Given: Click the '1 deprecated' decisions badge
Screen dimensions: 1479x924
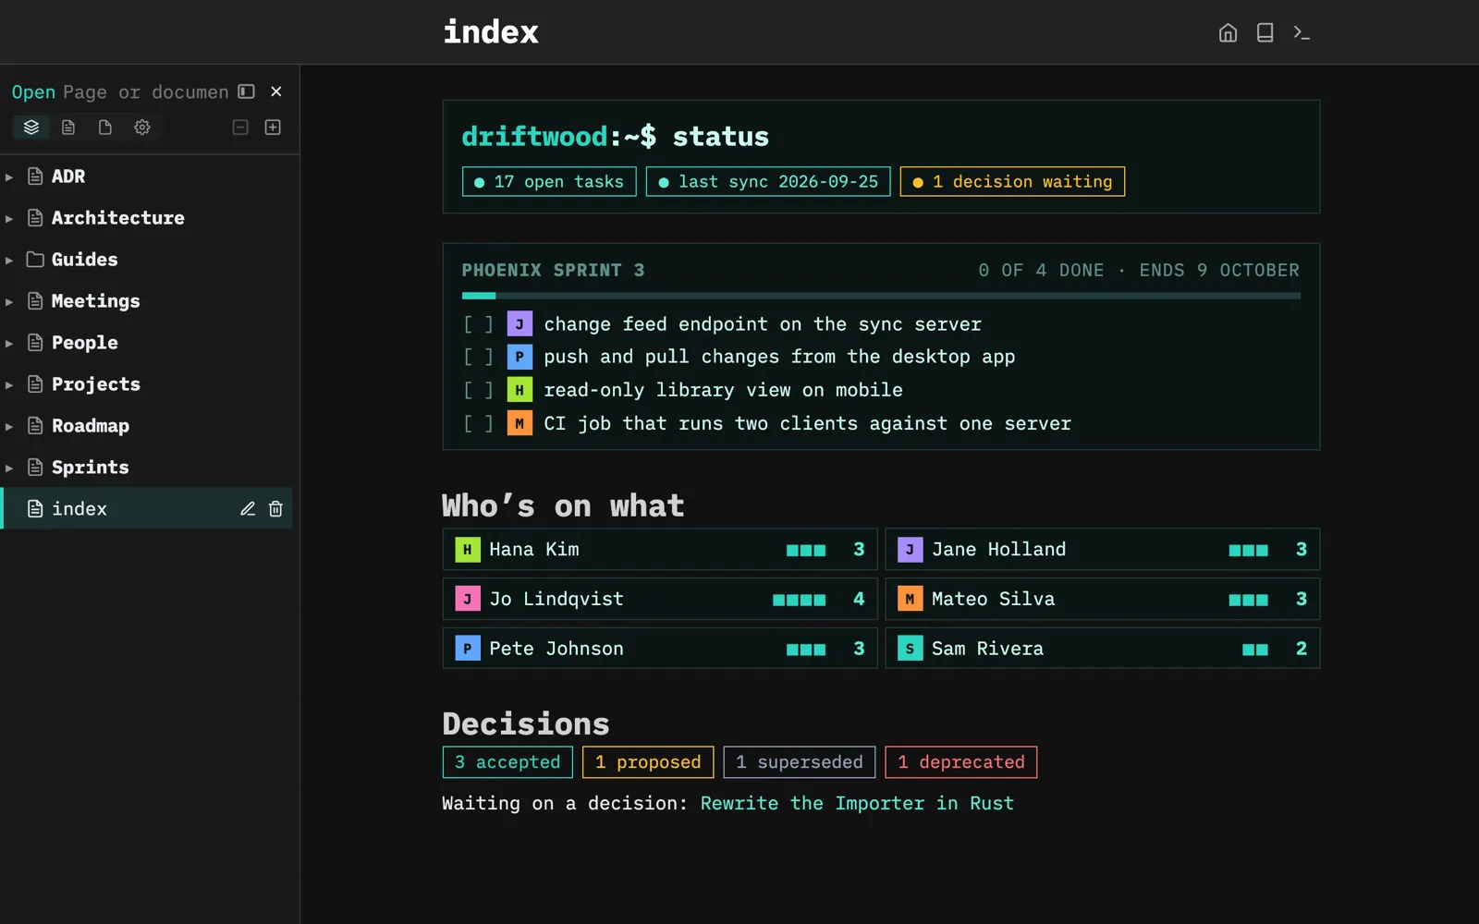Looking at the screenshot, I should [x=960, y=762].
